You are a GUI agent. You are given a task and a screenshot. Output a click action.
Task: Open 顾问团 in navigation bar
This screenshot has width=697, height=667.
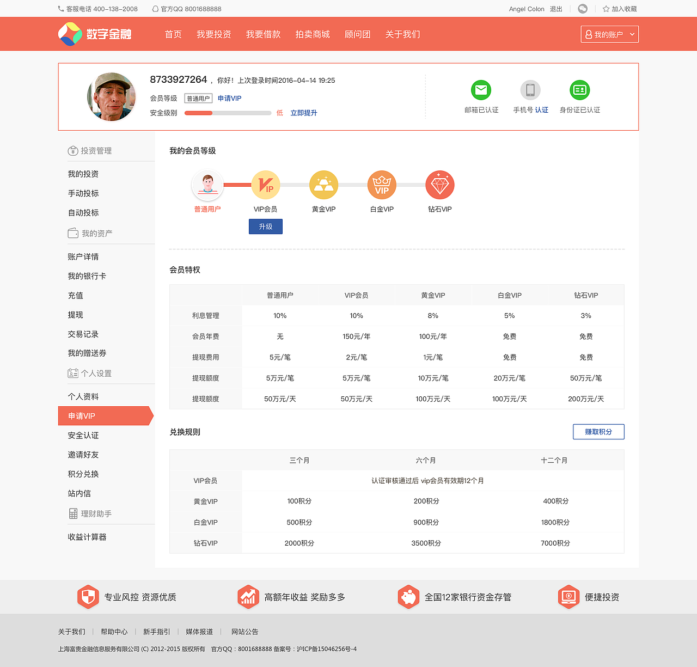358,34
